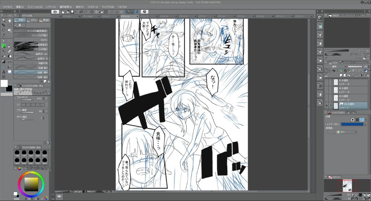Screen dimensions: 371x201
Task: Open the 編集(E) menu
Action: [20, 7]
